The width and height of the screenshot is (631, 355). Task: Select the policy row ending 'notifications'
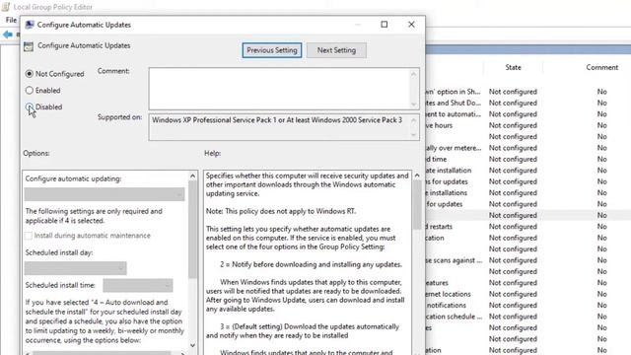pyautogui.click(x=528, y=306)
